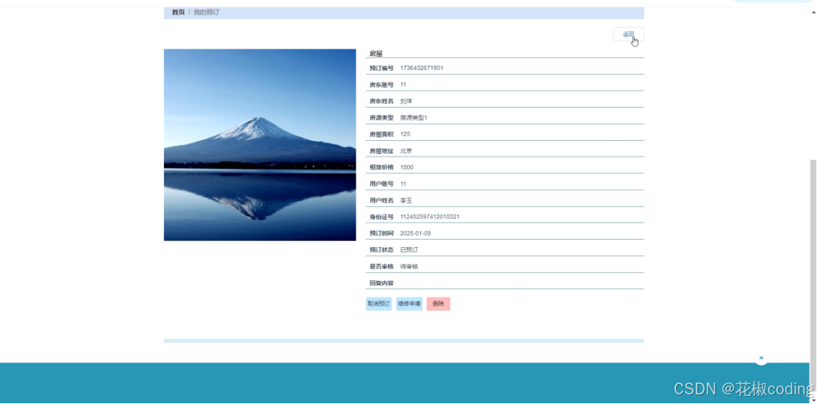Select booking number 1736432671901
Viewport: 817px width, 404px height.
pyautogui.click(x=421, y=69)
